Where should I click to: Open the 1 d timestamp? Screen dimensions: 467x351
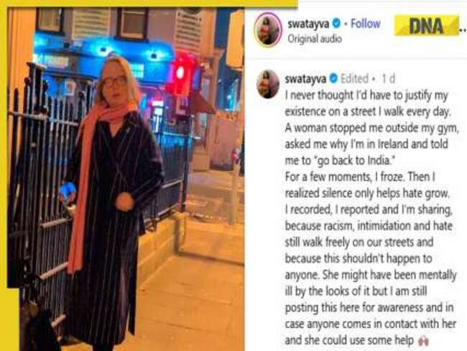[388, 79]
